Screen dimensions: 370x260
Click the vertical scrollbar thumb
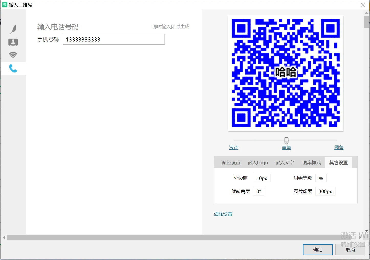[366, 22]
